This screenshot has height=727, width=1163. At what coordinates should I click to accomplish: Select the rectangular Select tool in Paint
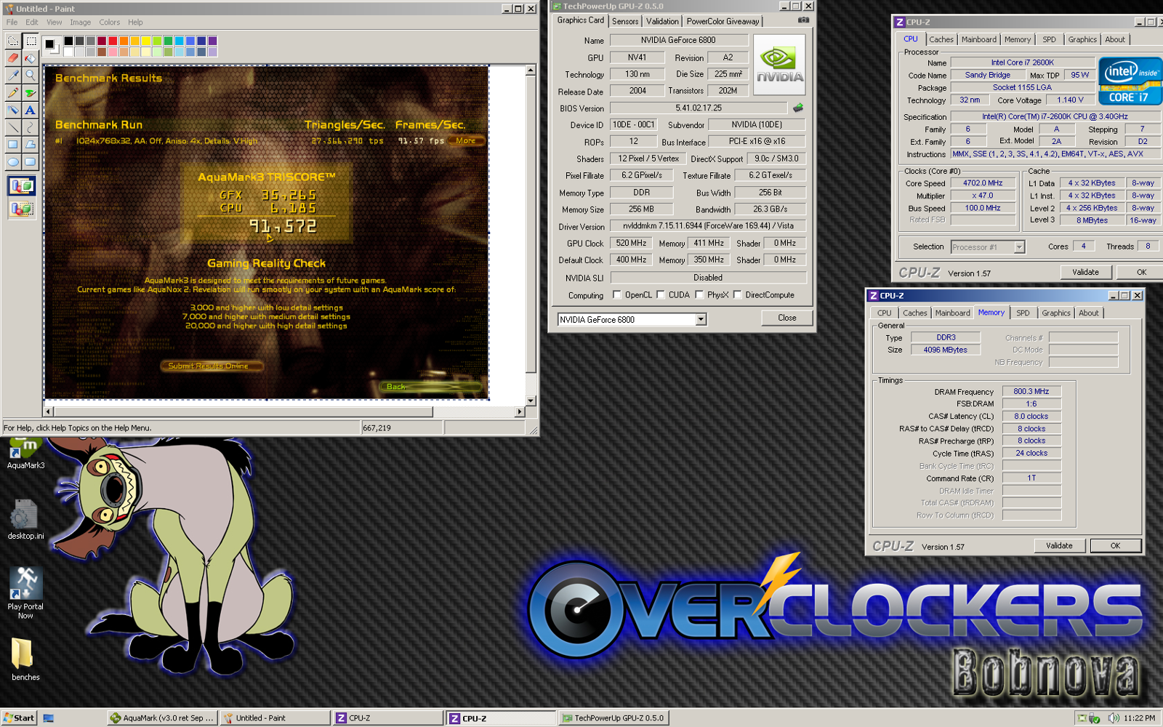pyautogui.click(x=31, y=41)
